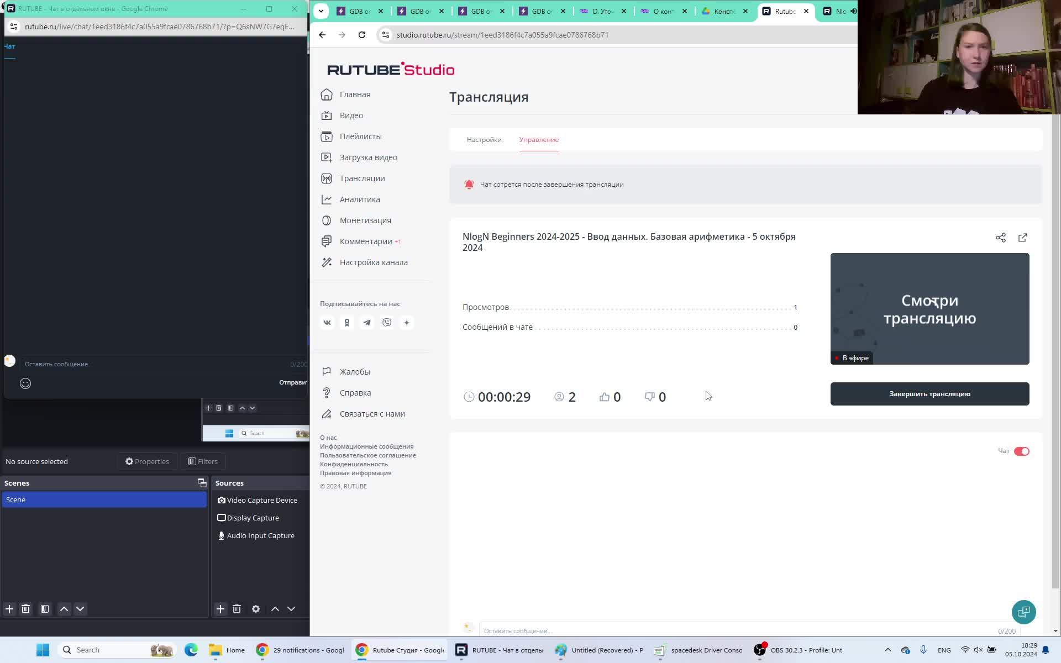Remove selected source in OBS
Image resolution: width=1061 pixels, height=663 pixels.
(x=237, y=609)
